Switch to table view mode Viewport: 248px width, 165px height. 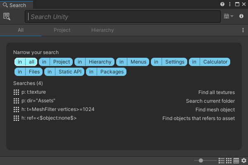[x=236, y=160]
